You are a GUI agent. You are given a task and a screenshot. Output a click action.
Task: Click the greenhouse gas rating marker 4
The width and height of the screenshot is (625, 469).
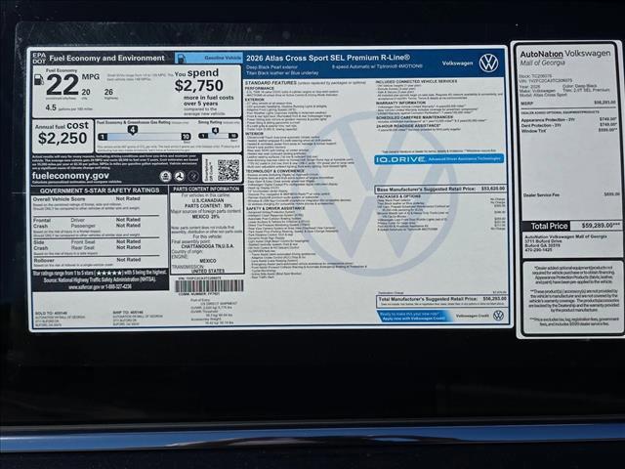point(133,130)
